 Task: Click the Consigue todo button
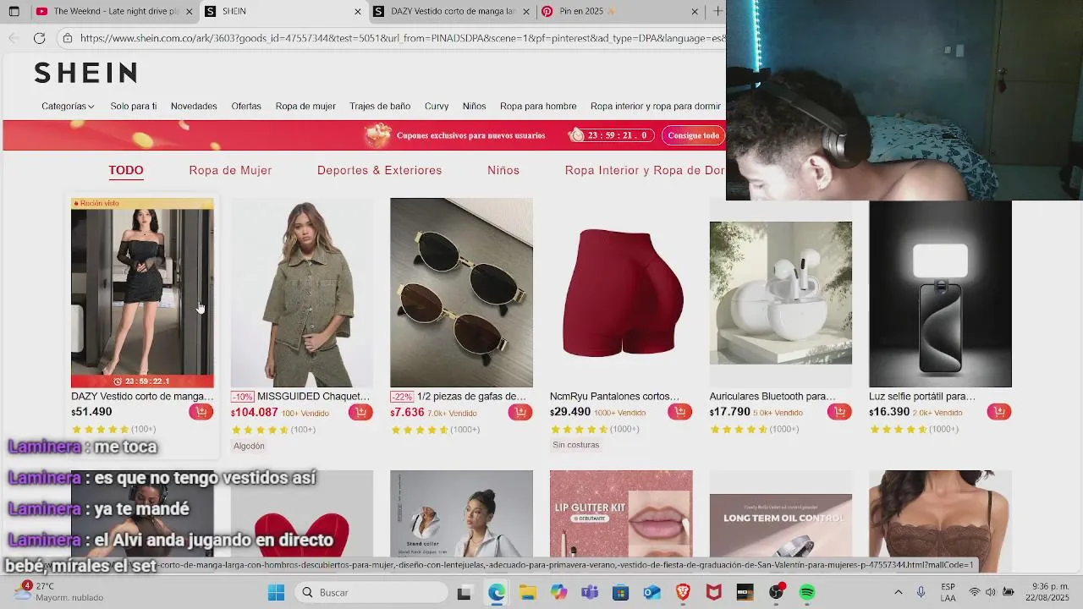click(694, 135)
